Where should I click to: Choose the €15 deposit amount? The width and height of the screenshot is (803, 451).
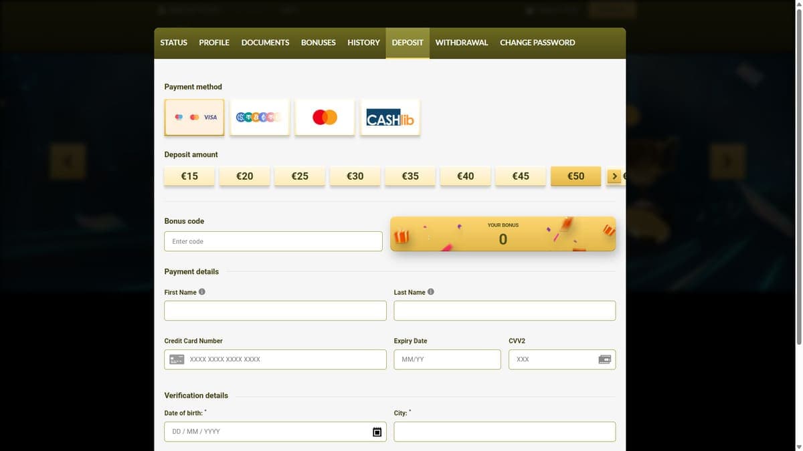click(189, 176)
